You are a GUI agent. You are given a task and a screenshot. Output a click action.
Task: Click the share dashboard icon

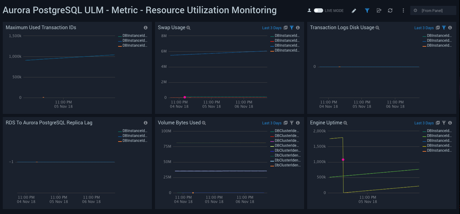(379, 10)
